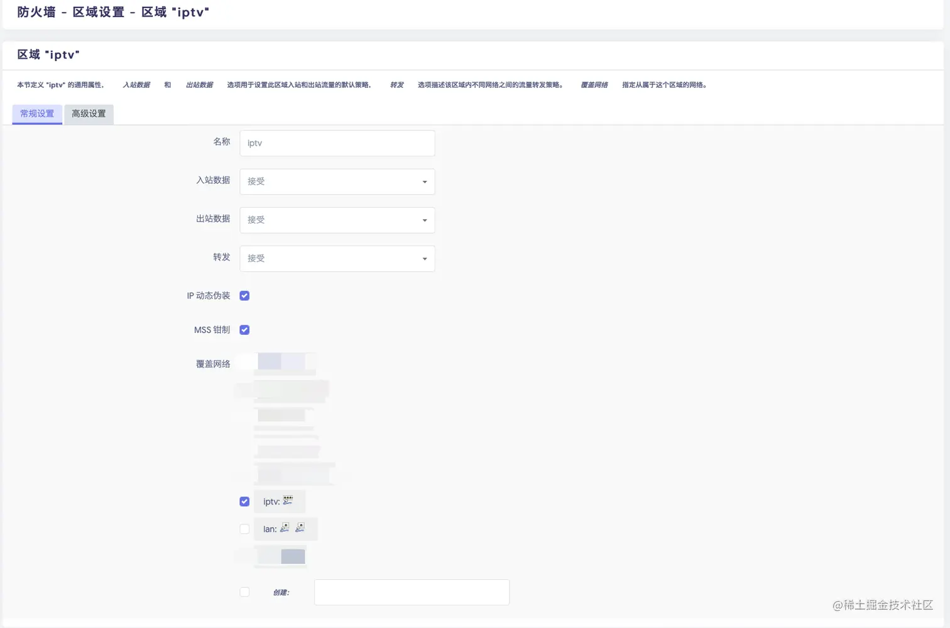Disable the IP 动态伪装 checkbox
Screen dimensions: 950x628
[244, 296]
